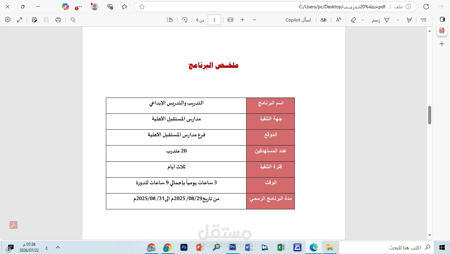Screen dimensions: 450x254
Task: Open the browser more-options menu dots
Action: [x=78, y=7]
